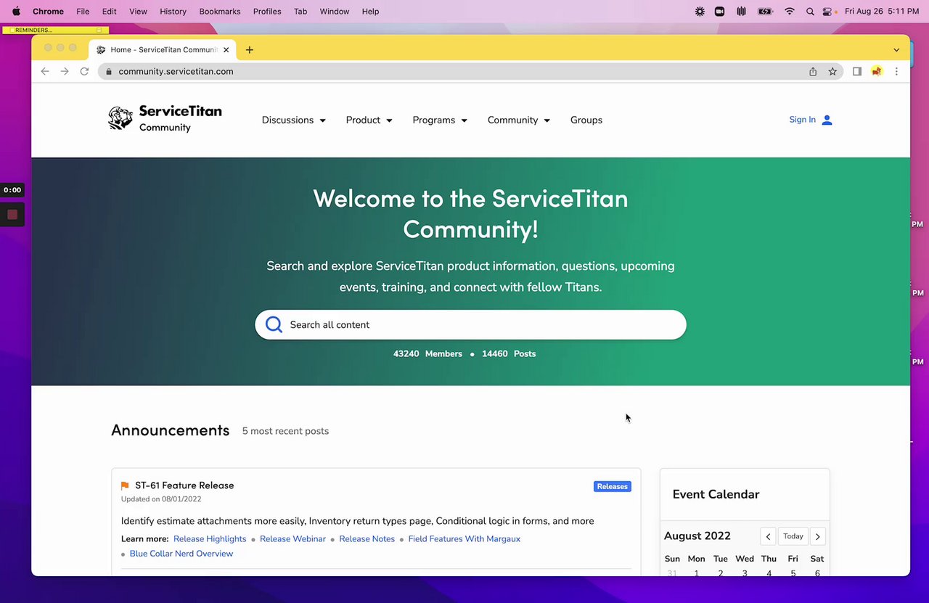Click the Chrome profile avatar icon

pyautogui.click(x=877, y=71)
